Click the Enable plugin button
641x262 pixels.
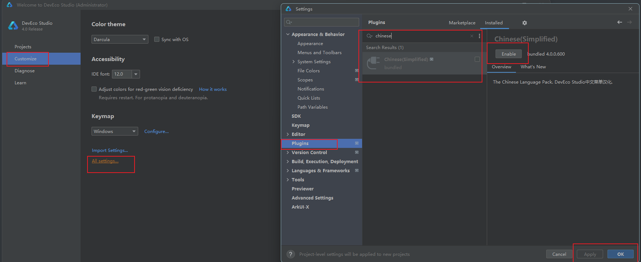509,54
